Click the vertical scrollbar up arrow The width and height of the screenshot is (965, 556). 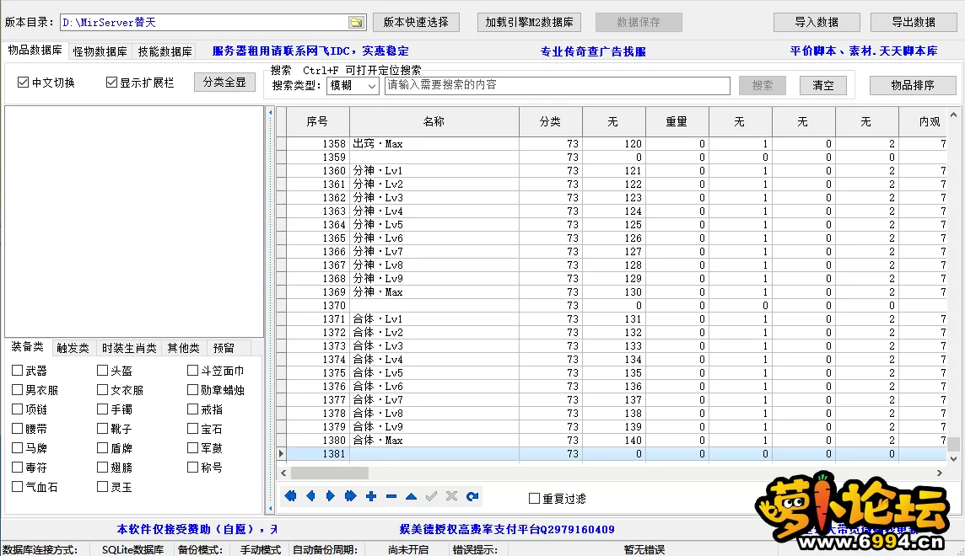coord(953,115)
